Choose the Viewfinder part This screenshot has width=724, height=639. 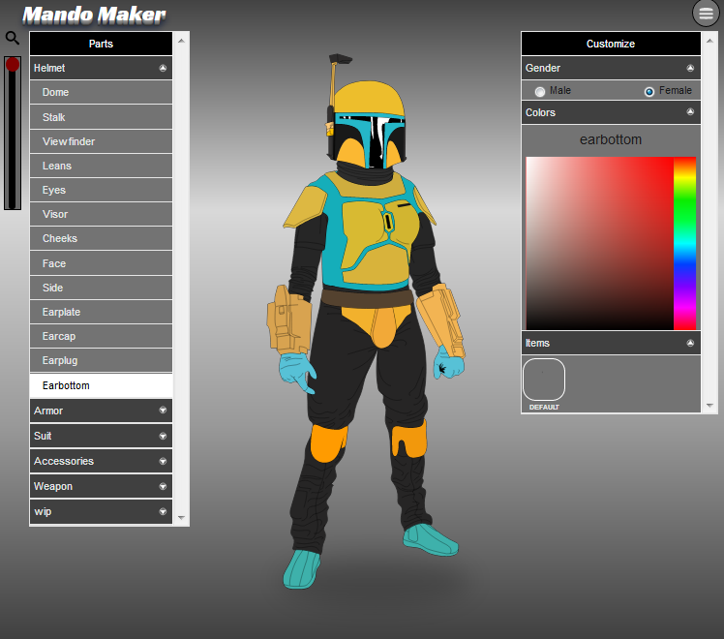(101, 141)
